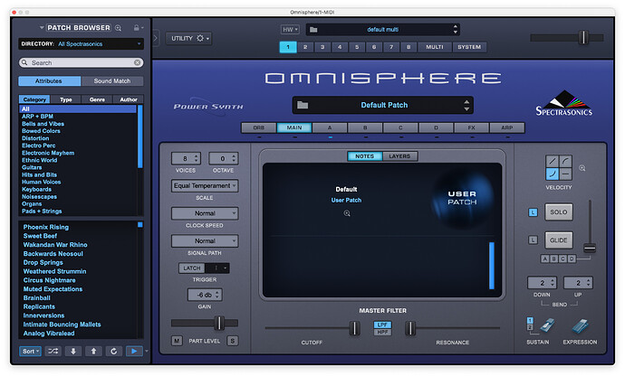Image resolution: width=625 pixels, height=376 pixels.
Task: Open the patch folder icon beside Default Patch
Action: click(303, 105)
